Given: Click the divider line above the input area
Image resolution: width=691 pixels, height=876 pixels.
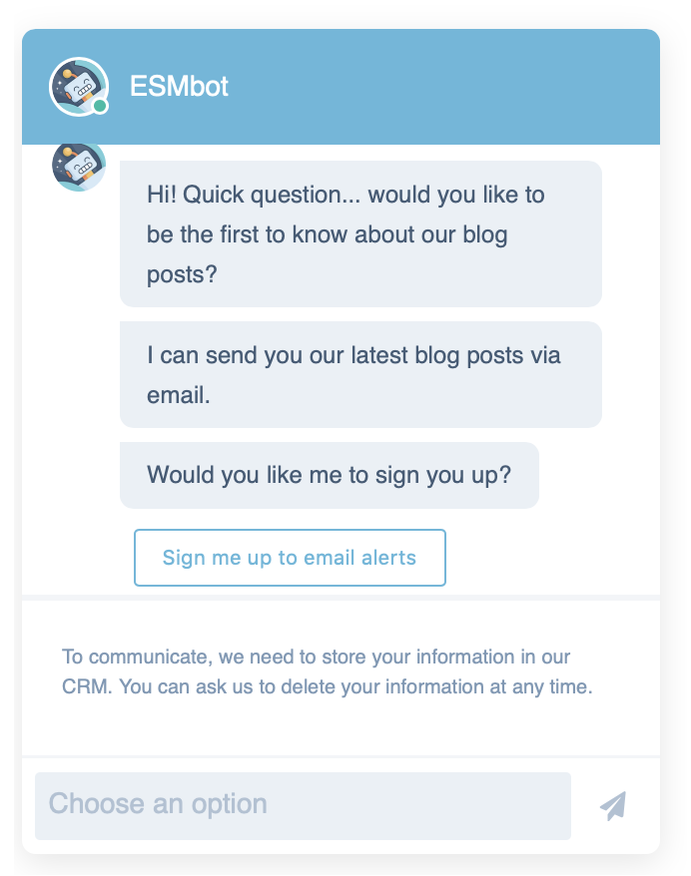Looking at the screenshot, I should tap(342, 757).
